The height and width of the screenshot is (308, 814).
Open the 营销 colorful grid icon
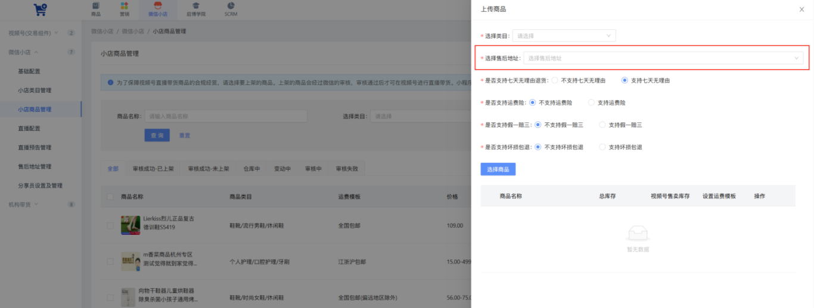[x=124, y=5]
